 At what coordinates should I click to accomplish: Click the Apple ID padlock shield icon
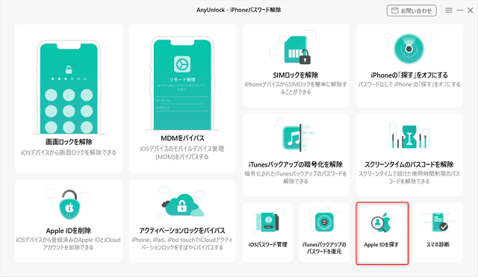point(69,205)
